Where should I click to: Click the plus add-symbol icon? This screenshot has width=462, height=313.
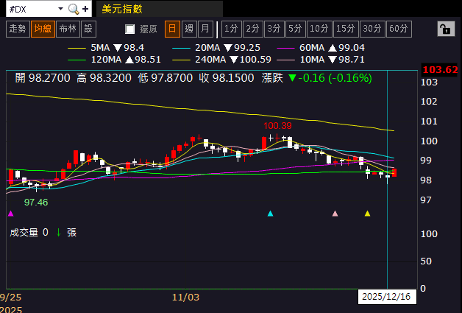pyautogui.click(x=85, y=9)
